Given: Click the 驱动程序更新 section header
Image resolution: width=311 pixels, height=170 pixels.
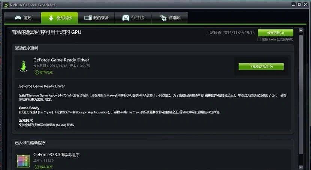Looking at the screenshot, I should [26, 48].
